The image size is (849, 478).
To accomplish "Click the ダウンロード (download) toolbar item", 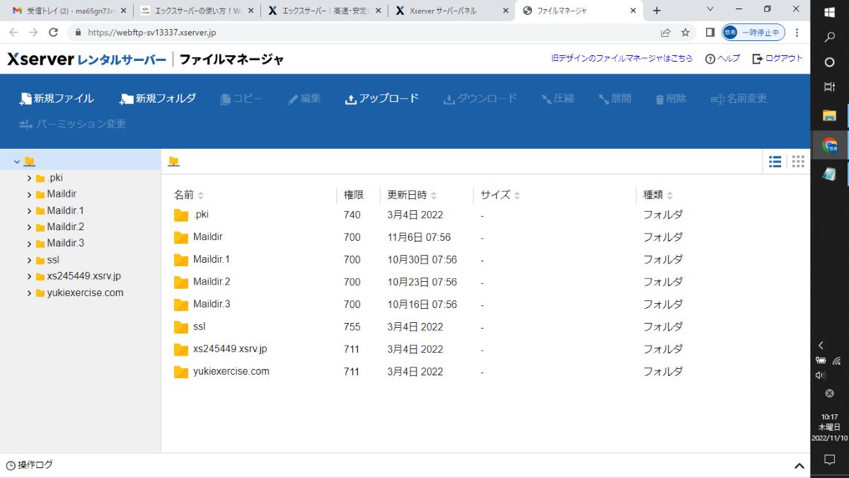I will (480, 98).
